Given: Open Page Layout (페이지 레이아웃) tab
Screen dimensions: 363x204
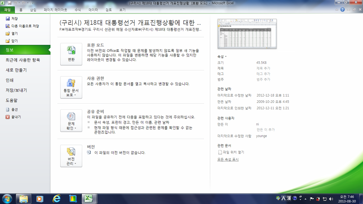Looking at the screenshot, I should point(55,10).
